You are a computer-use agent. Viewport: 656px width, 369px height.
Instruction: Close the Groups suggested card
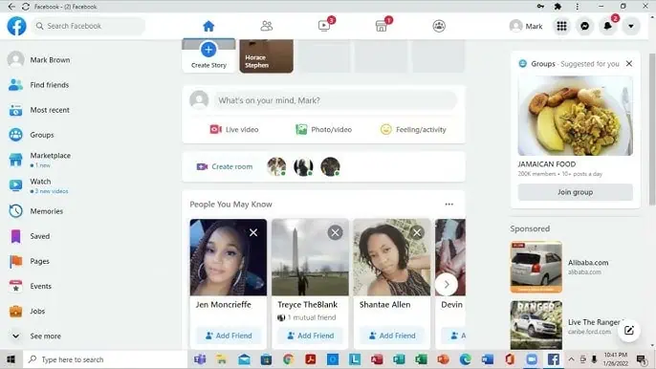point(629,64)
